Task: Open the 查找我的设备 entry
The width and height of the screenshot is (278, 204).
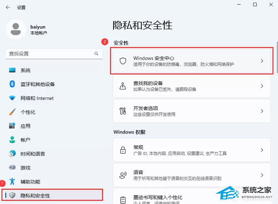Action: pos(192,86)
